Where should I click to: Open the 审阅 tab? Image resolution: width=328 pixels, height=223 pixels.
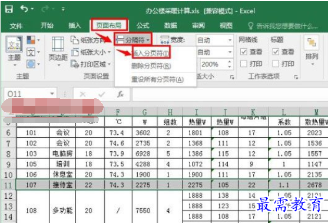[x=198, y=26]
